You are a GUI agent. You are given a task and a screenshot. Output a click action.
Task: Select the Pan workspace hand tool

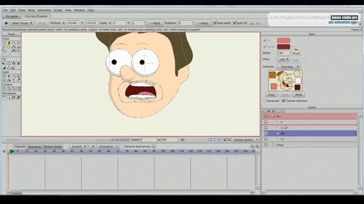(x=4, y=97)
